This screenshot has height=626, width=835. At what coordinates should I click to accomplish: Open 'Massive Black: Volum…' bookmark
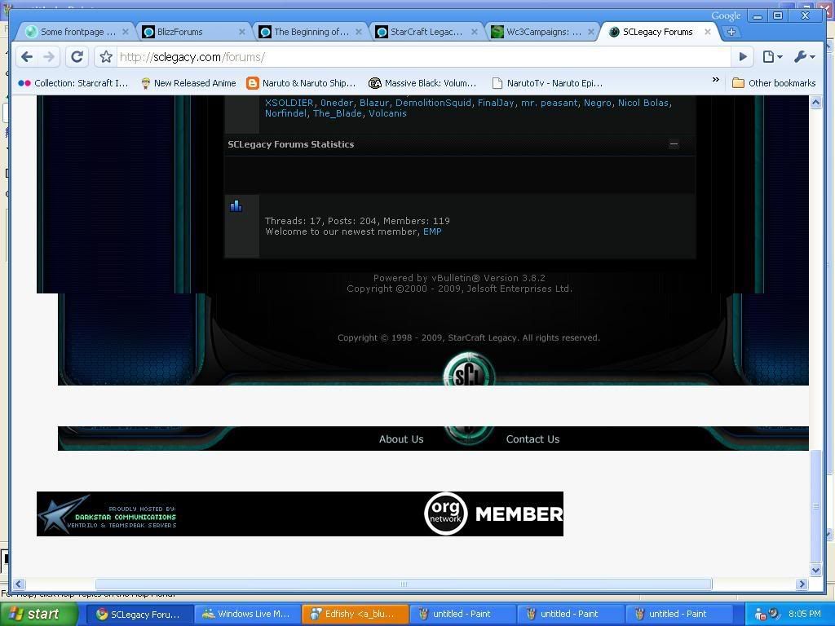point(422,83)
